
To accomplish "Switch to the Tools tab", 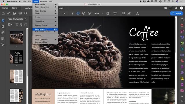I will 14,8.
